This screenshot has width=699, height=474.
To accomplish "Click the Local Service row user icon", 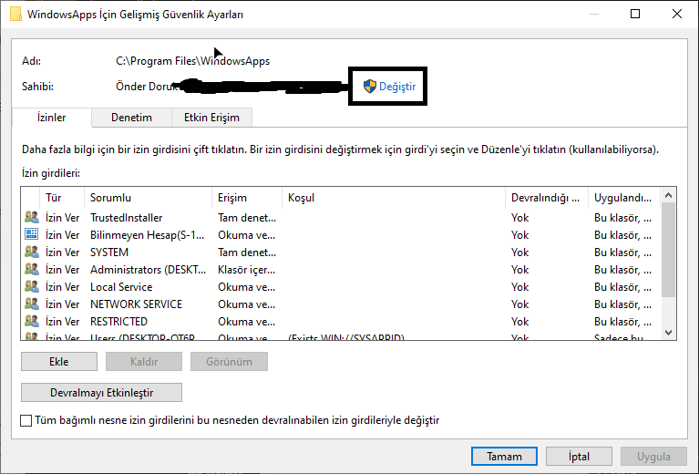I will point(32,287).
